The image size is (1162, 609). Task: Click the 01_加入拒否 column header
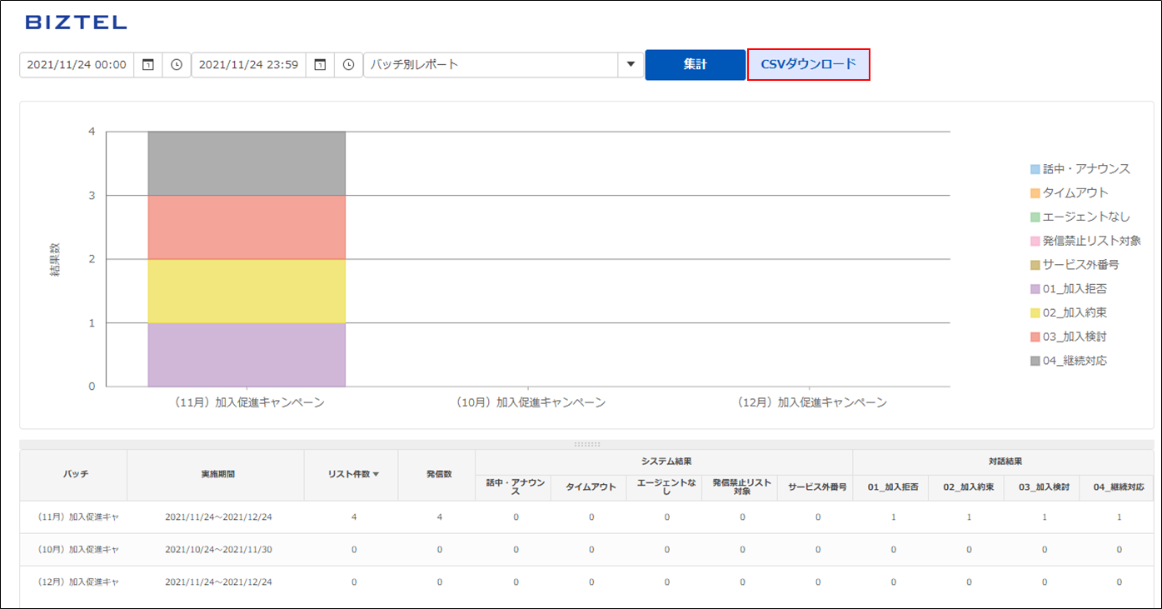892,487
